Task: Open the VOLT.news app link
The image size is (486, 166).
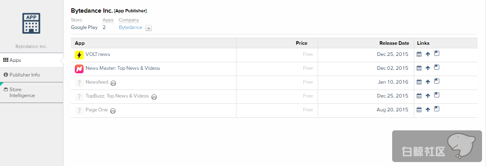Action: point(98,54)
